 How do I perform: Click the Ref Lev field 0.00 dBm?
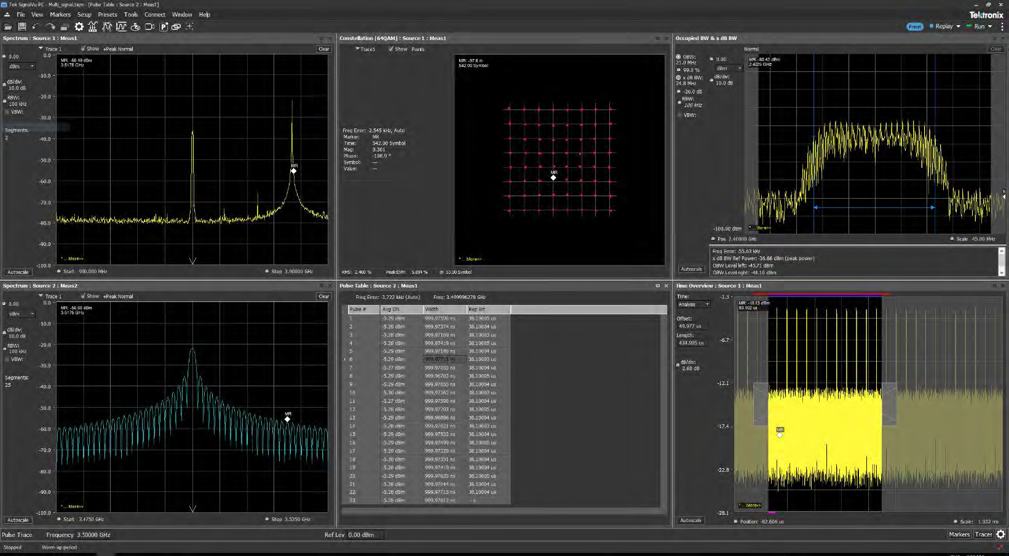[x=365, y=534]
